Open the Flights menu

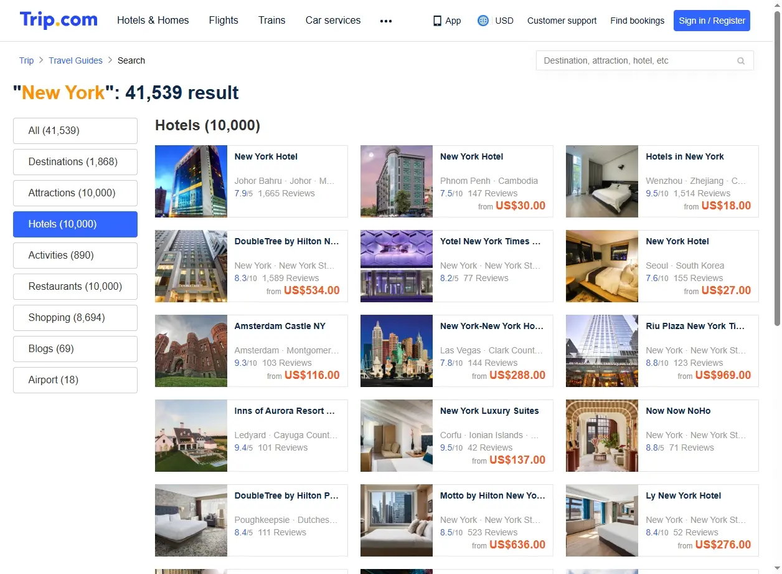[x=224, y=21]
